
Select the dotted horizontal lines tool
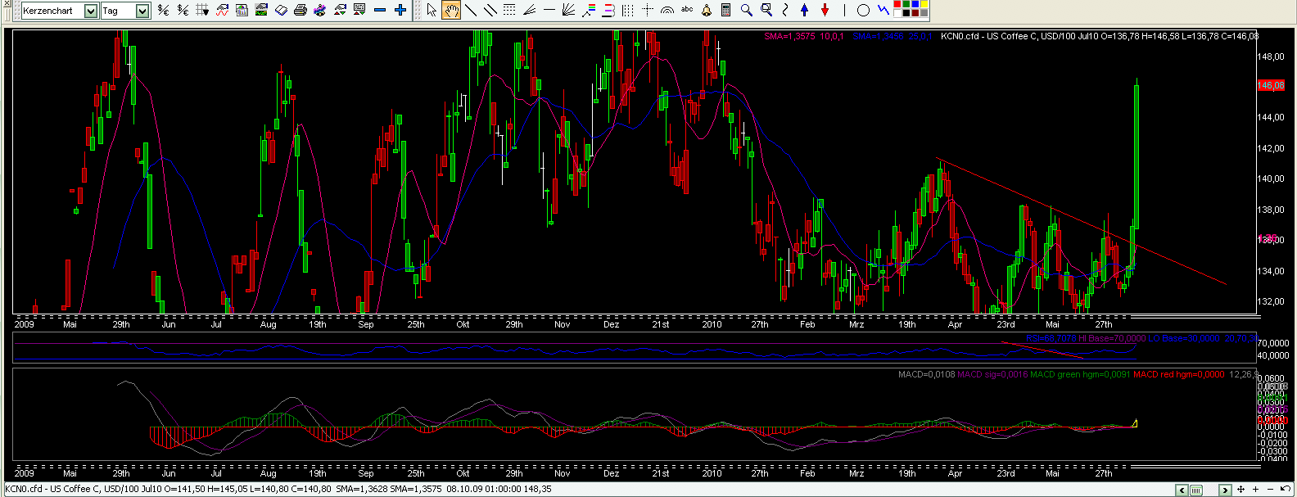tap(509, 10)
